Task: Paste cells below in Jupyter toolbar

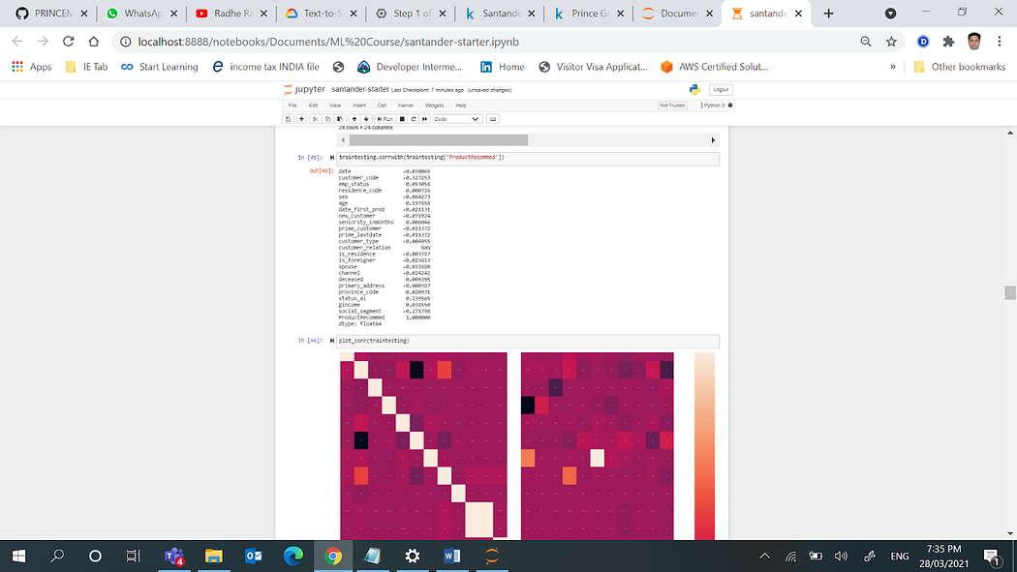Action: (x=340, y=119)
